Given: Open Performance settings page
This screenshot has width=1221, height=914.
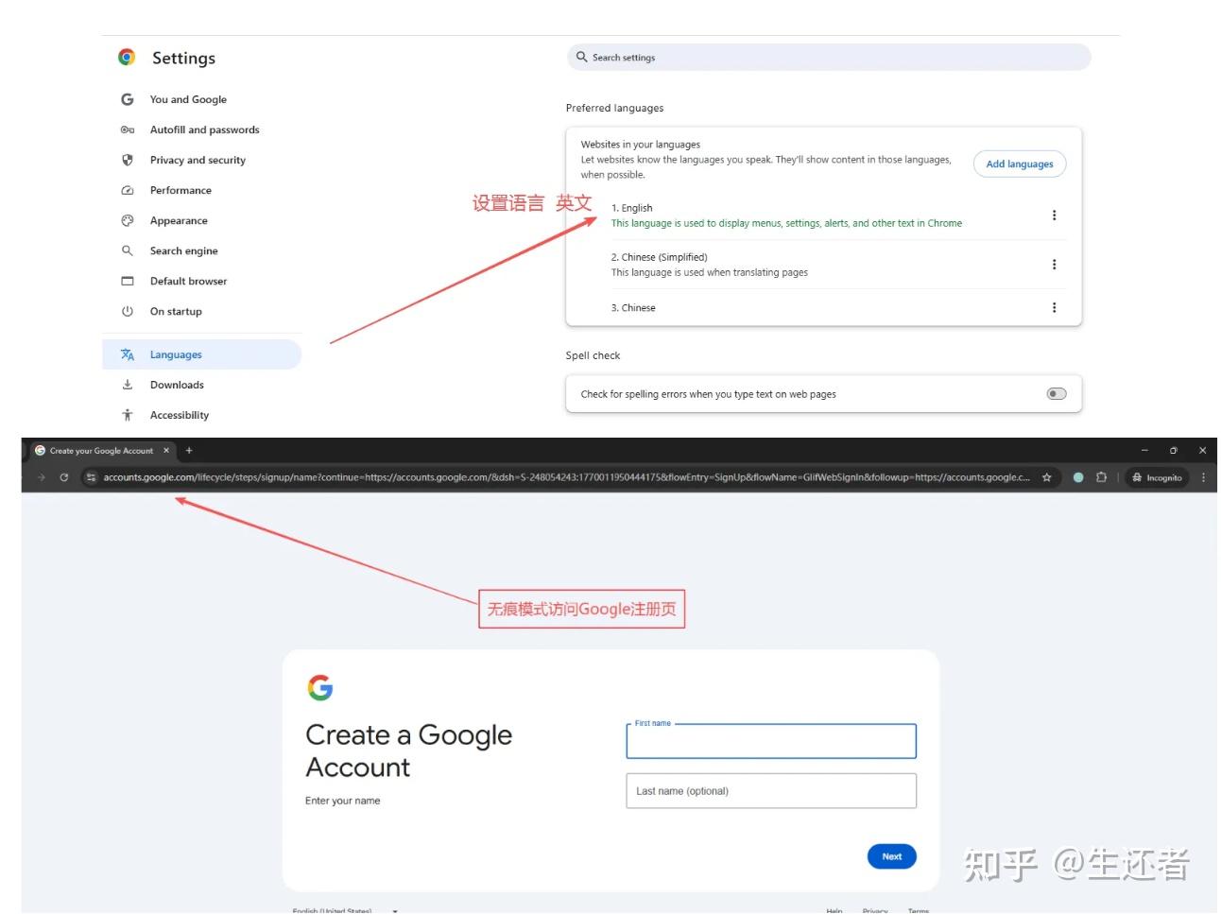Looking at the screenshot, I should [x=181, y=190].
